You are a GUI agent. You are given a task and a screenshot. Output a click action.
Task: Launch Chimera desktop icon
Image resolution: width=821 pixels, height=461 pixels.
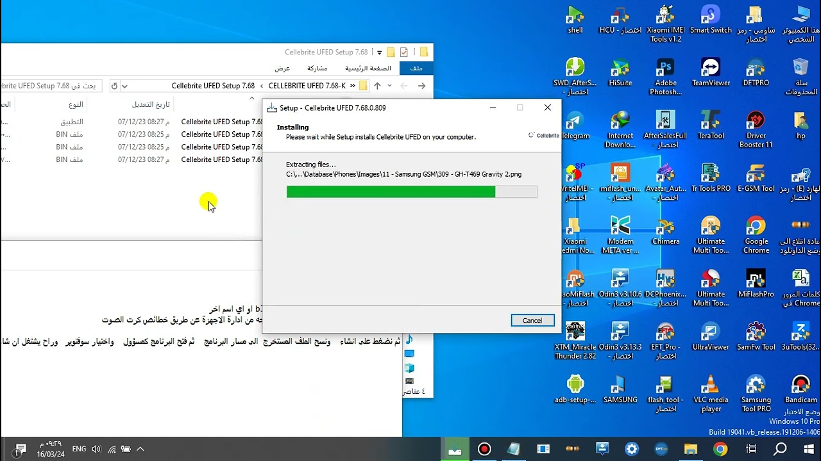coord(666,231)
